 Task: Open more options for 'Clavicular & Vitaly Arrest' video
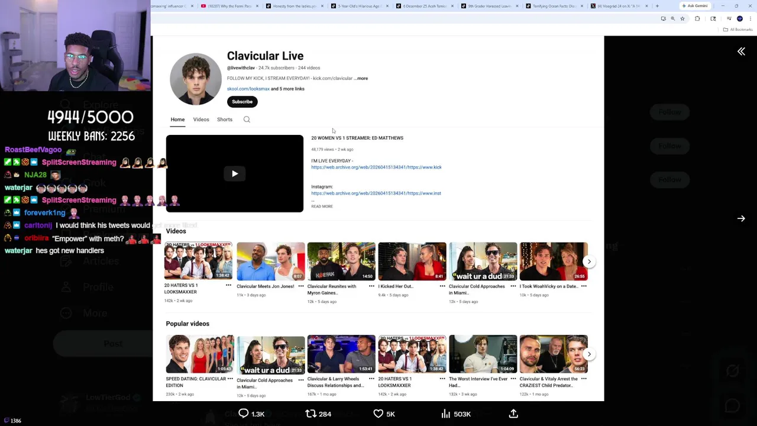[x=584, y=379]
